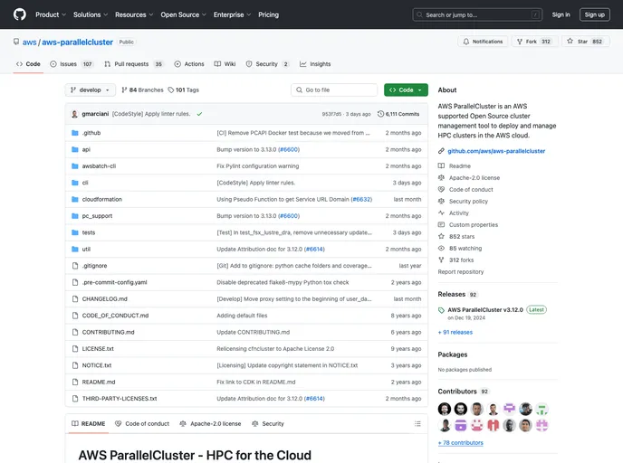The width and height of the screenshot is (623, 463).
Task: Switch to the Security tab
Action: [x=267, y=64]
